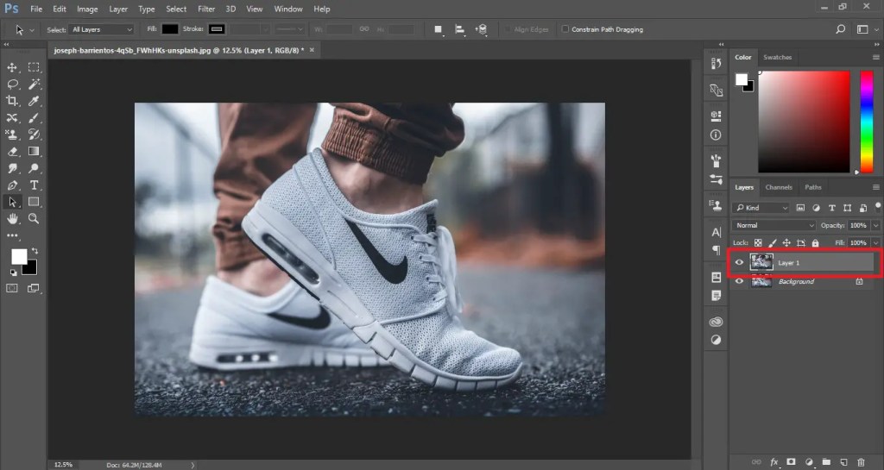The image size is (884, 470).
Task: Hide Layer 1 using eye icon
Action: (739, 262)
